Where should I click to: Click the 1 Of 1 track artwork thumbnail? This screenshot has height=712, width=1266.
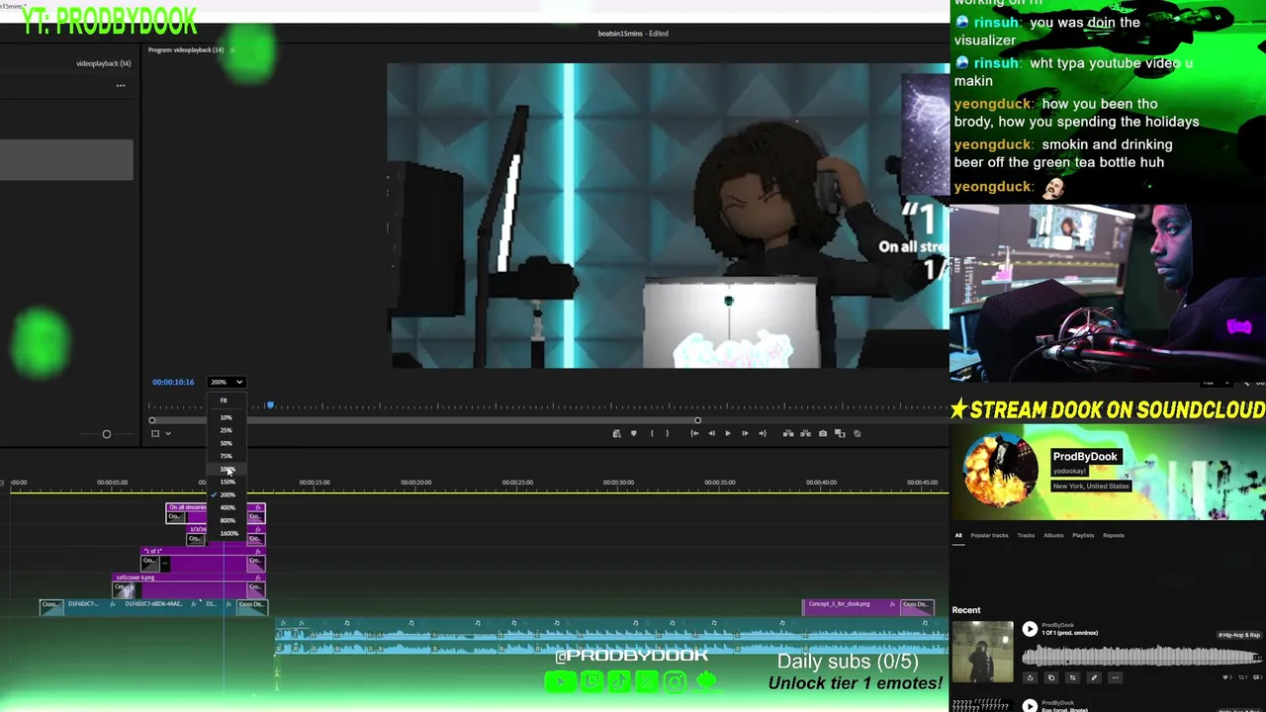point(982,652)
